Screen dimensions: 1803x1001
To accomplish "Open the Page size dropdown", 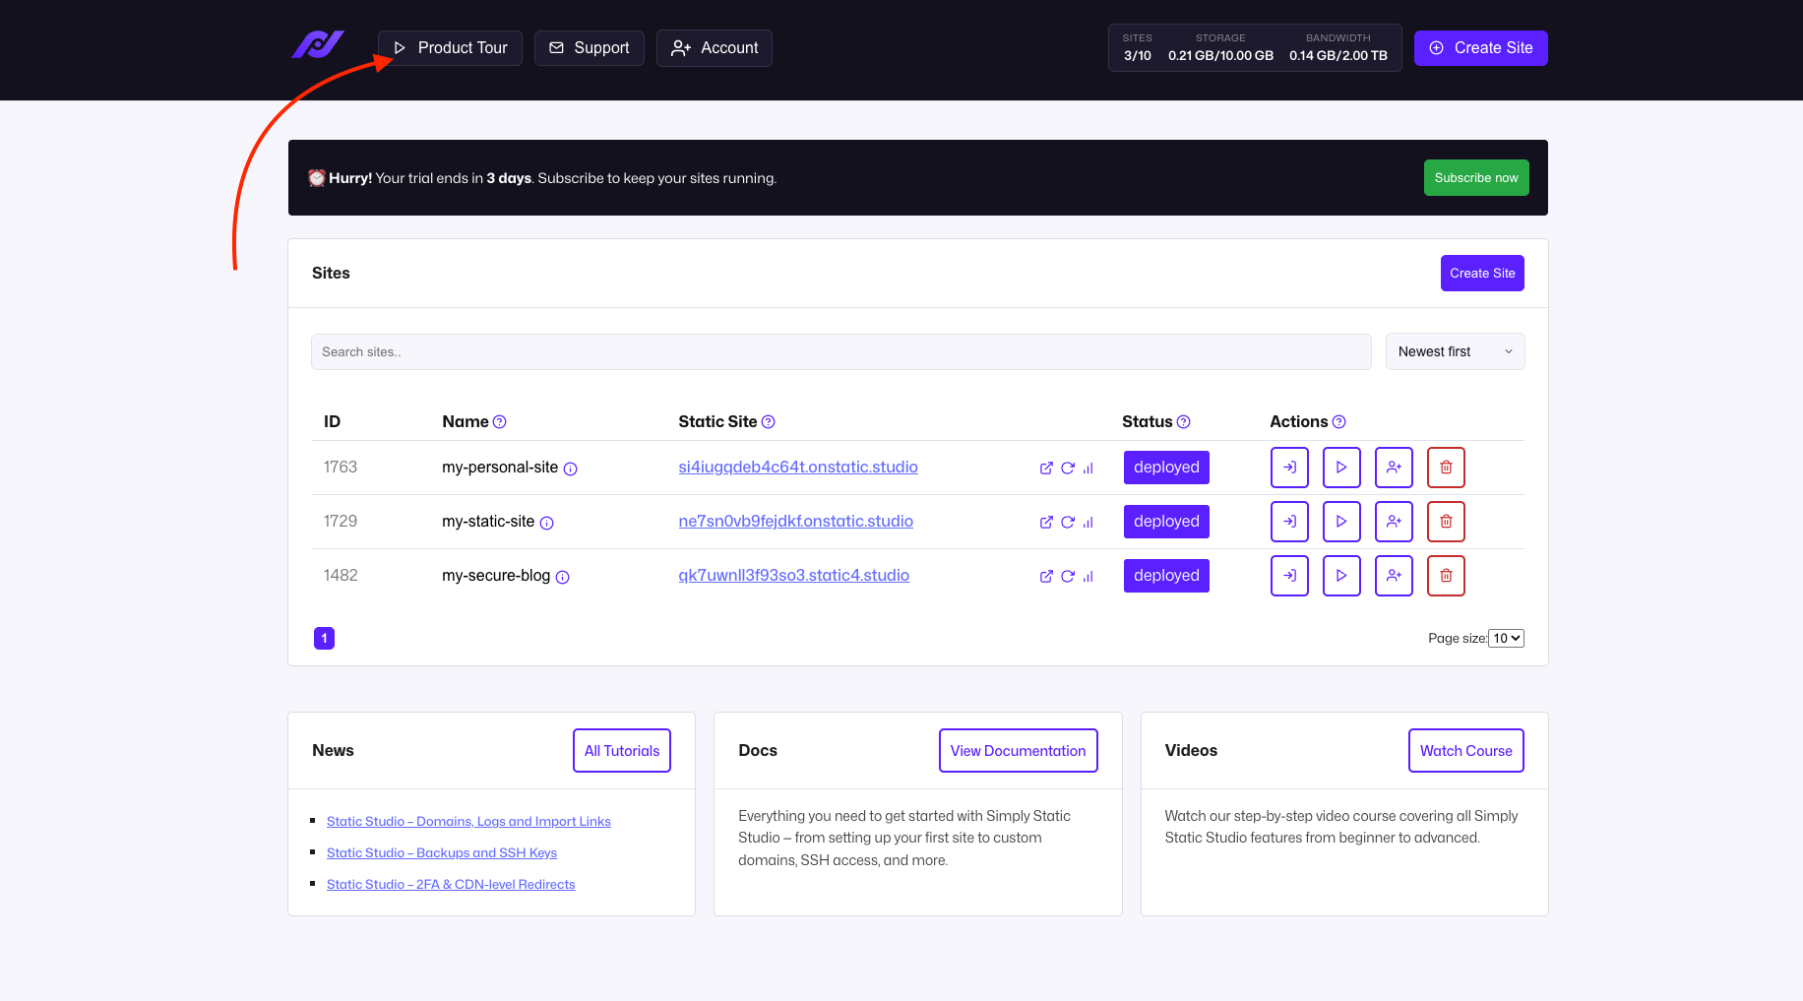I will click(1506, 638).
